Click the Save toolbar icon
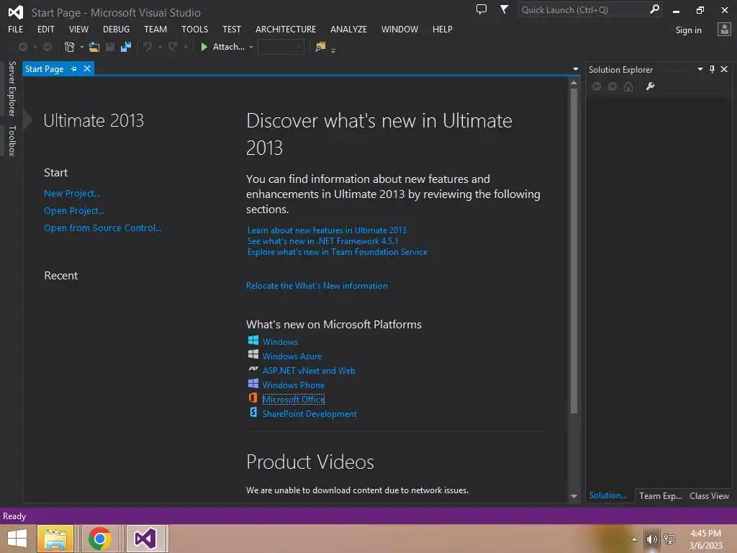Viewport: 737px width, 553px height. click(110, 47)
